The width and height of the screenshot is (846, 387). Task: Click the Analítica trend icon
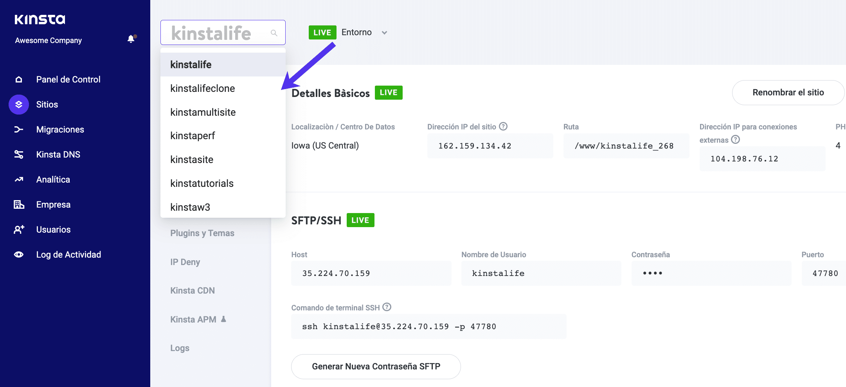point(19,180)
